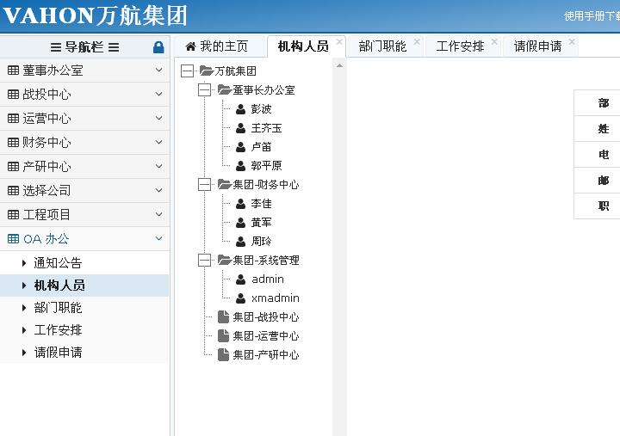Collapse the 万航集团 root tree node
The image size is (620, 436).
[x=188, y=71]
